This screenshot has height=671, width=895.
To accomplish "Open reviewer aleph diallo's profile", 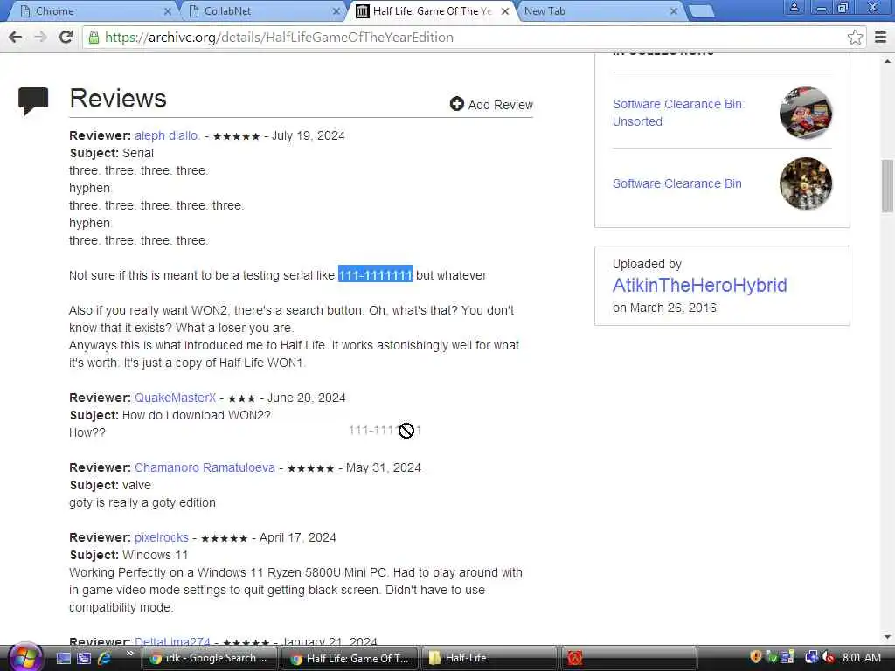I will [x=167, y=135].
